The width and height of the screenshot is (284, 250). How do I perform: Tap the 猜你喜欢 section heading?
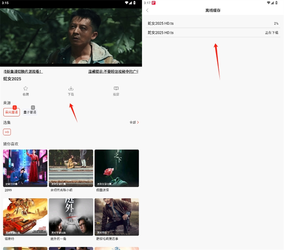(x=11, y=144)
